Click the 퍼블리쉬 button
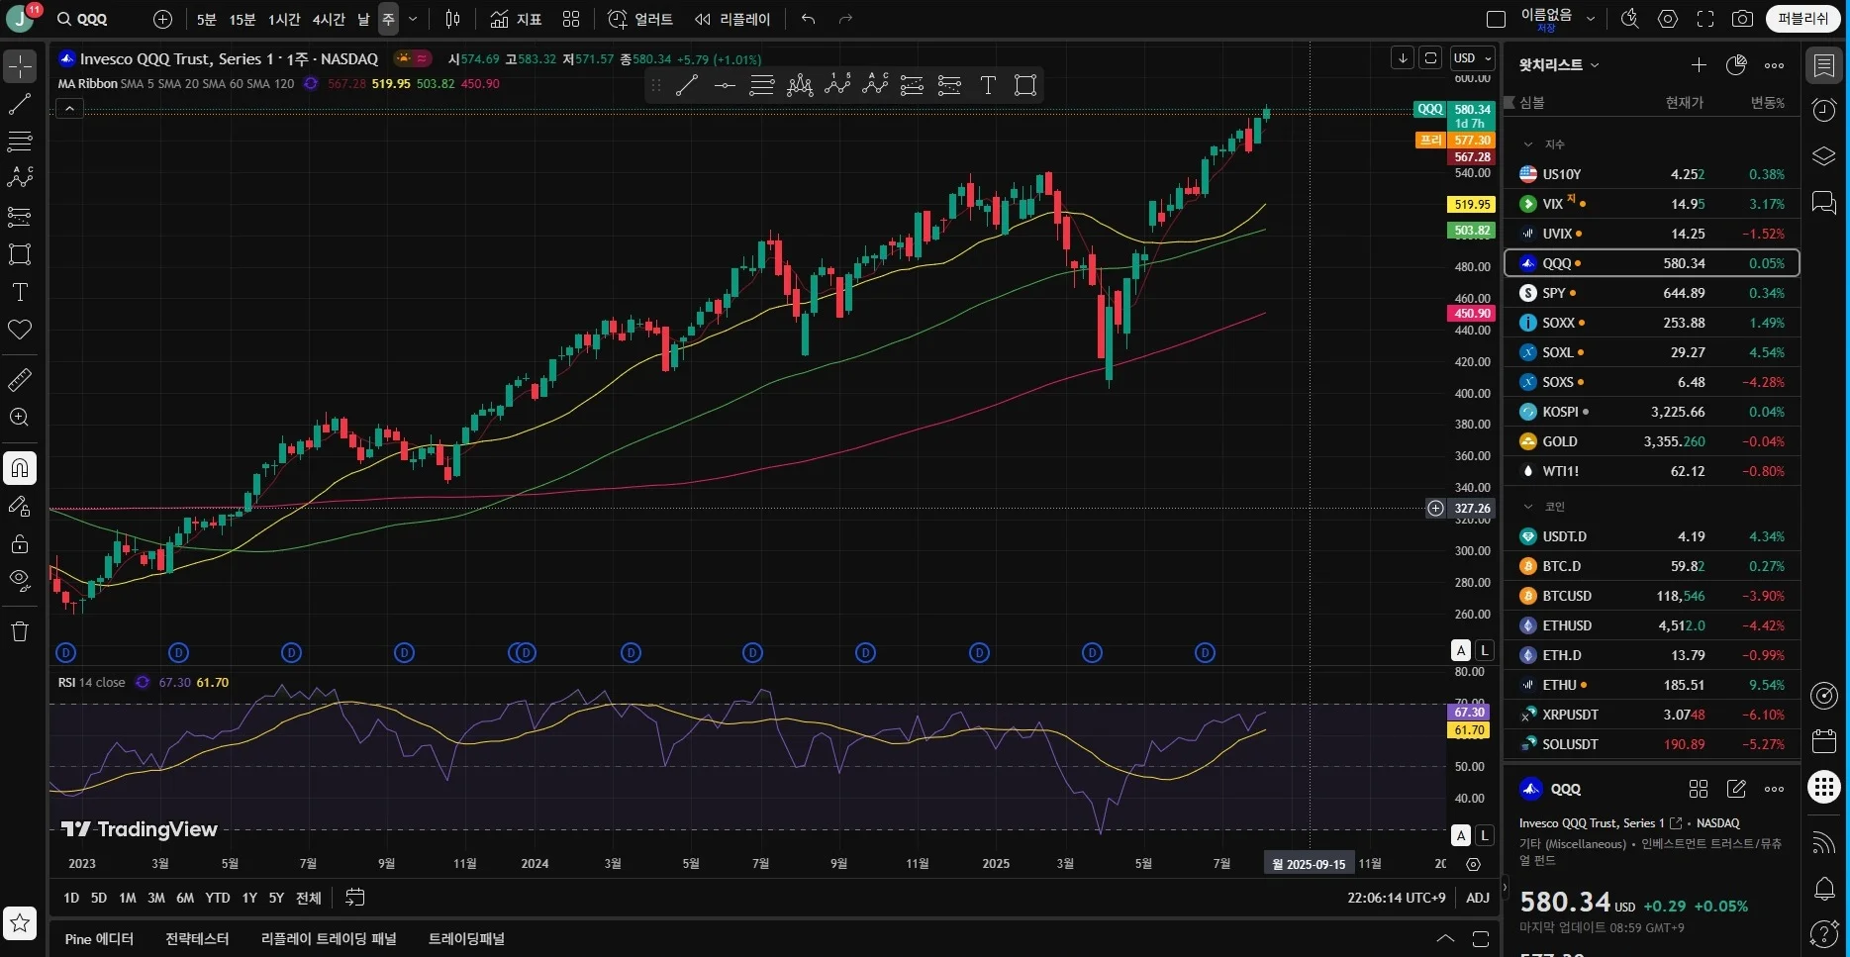This screenshot has height=957, width=1850. coord(1803,19)
